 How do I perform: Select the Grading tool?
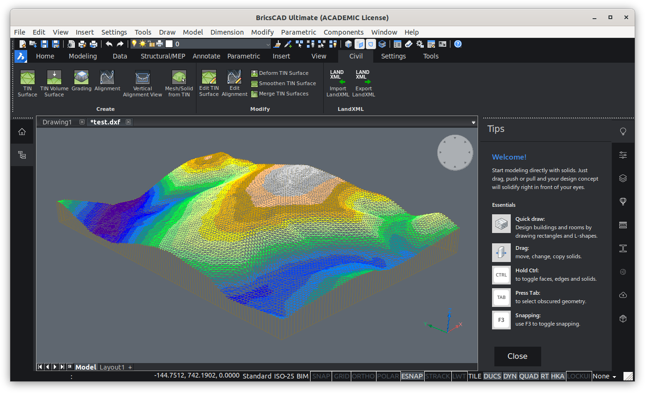81,77
